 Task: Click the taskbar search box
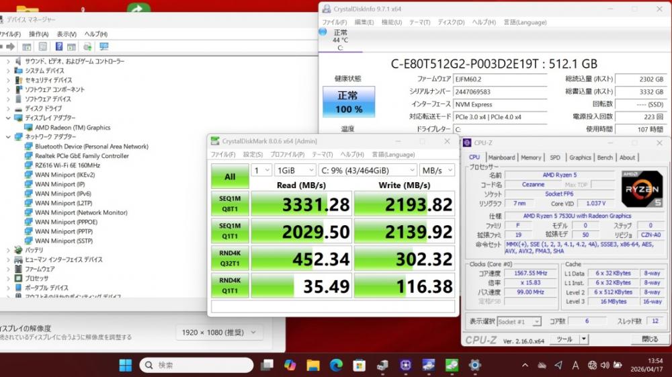coord(196,365)
